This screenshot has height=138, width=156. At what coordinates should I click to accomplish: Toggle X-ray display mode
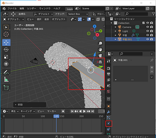pyautogui.click(x=98, y=19)
